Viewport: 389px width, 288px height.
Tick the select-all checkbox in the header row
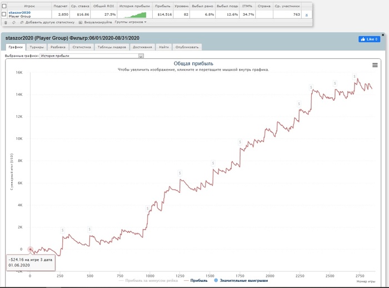4,6
